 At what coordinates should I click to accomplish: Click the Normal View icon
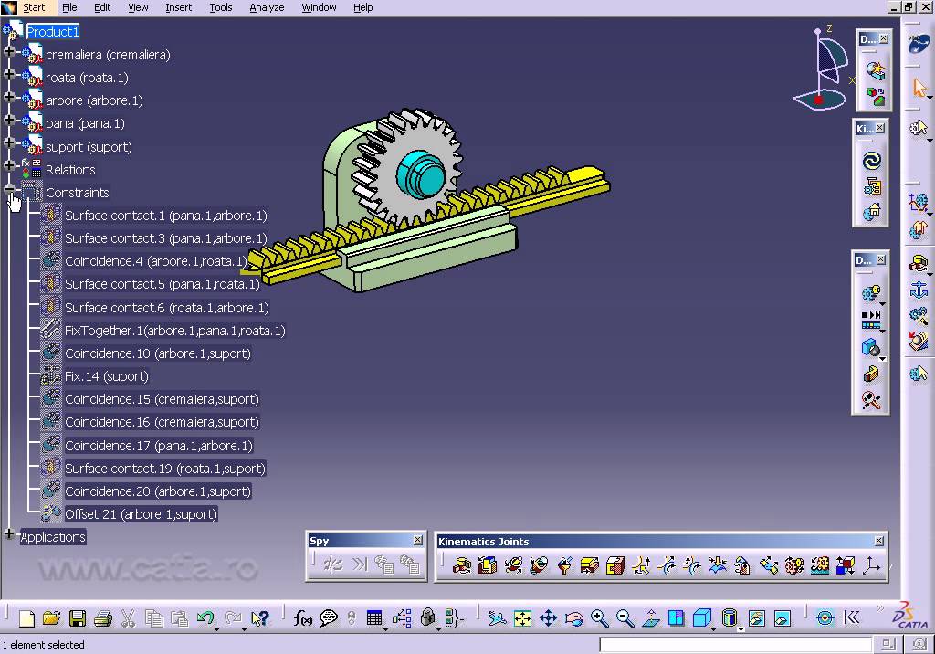650,618
